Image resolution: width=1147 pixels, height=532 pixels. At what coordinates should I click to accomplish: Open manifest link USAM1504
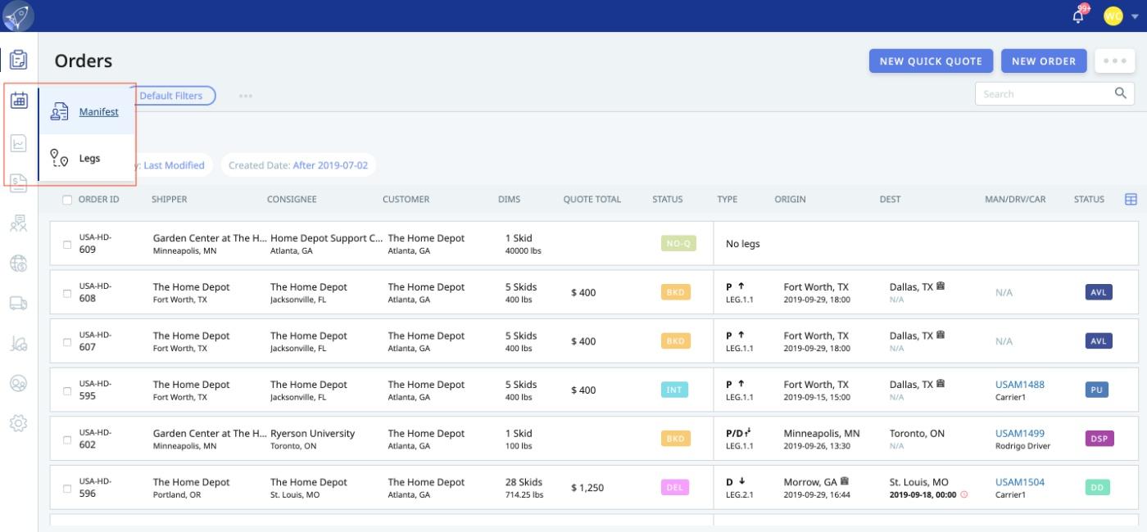tap(1020, 482)
